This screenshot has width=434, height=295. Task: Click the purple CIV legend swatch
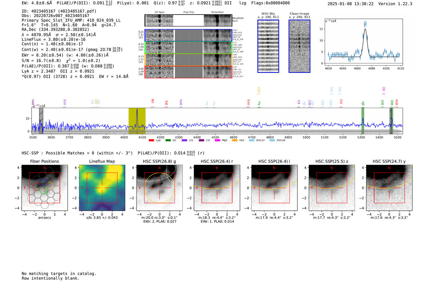(184, 141)
